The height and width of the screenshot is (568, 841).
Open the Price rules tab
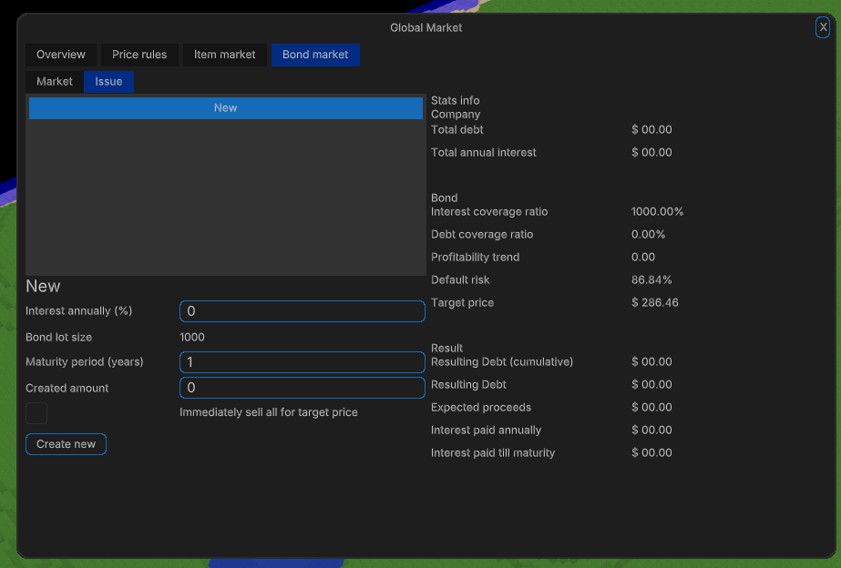pos(139,55)
